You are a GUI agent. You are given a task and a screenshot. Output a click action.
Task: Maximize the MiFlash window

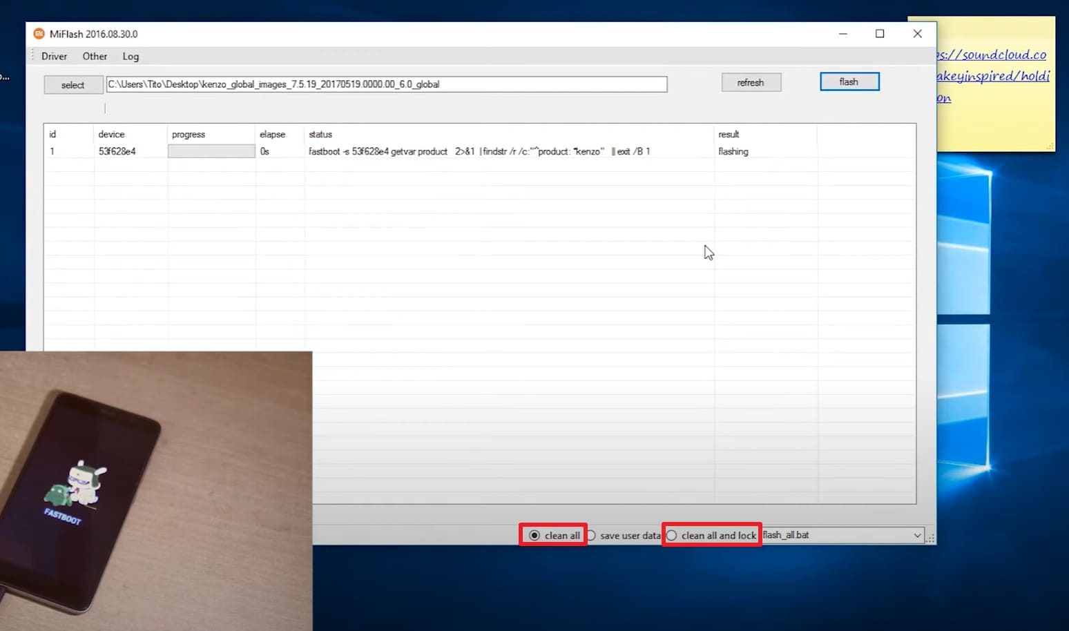pyautogui.click(x=880, y=34)
